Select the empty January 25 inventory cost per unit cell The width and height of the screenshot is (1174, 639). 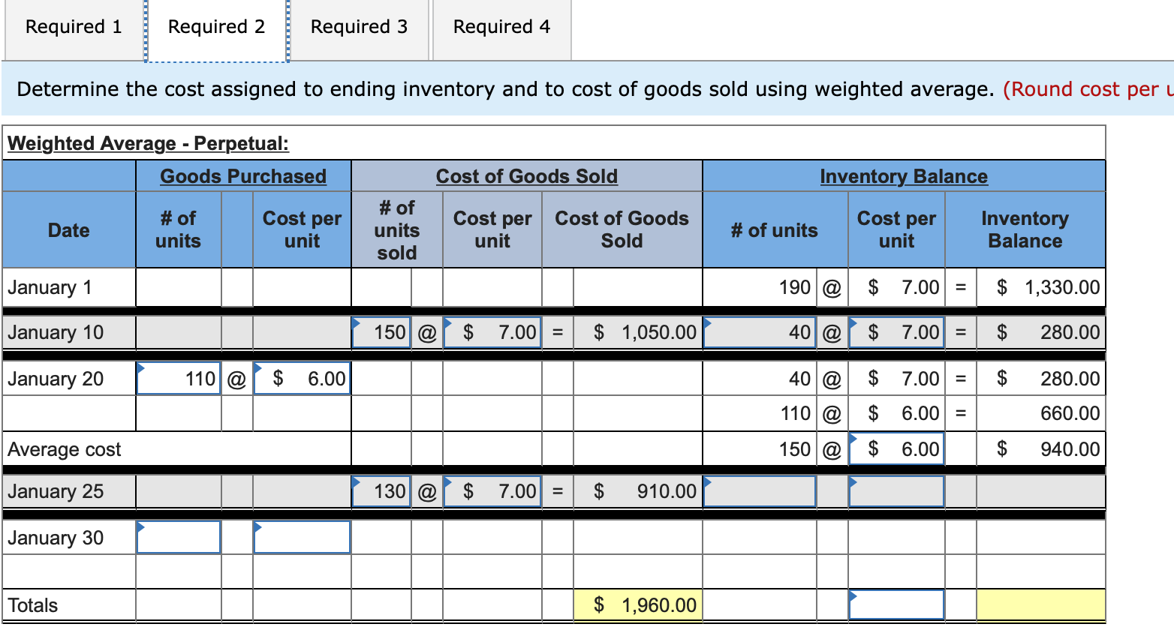point(896,491)
